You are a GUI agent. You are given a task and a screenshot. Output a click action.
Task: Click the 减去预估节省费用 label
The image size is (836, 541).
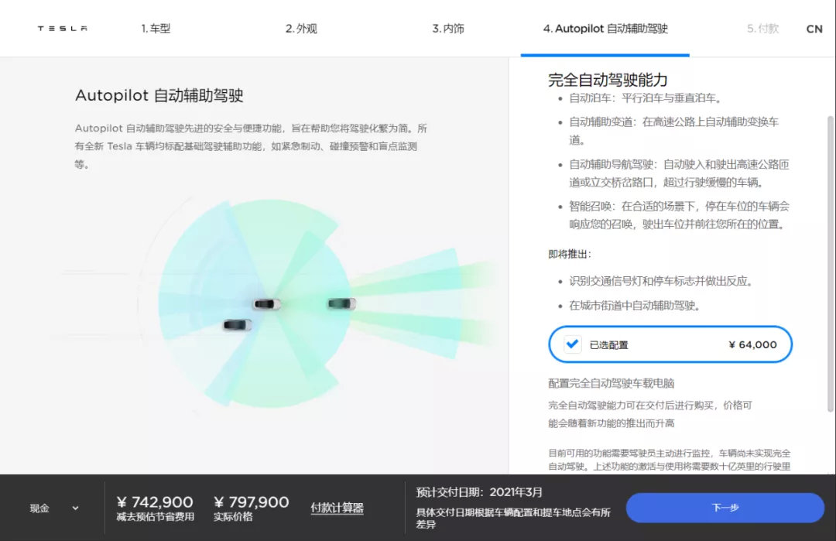155,516
